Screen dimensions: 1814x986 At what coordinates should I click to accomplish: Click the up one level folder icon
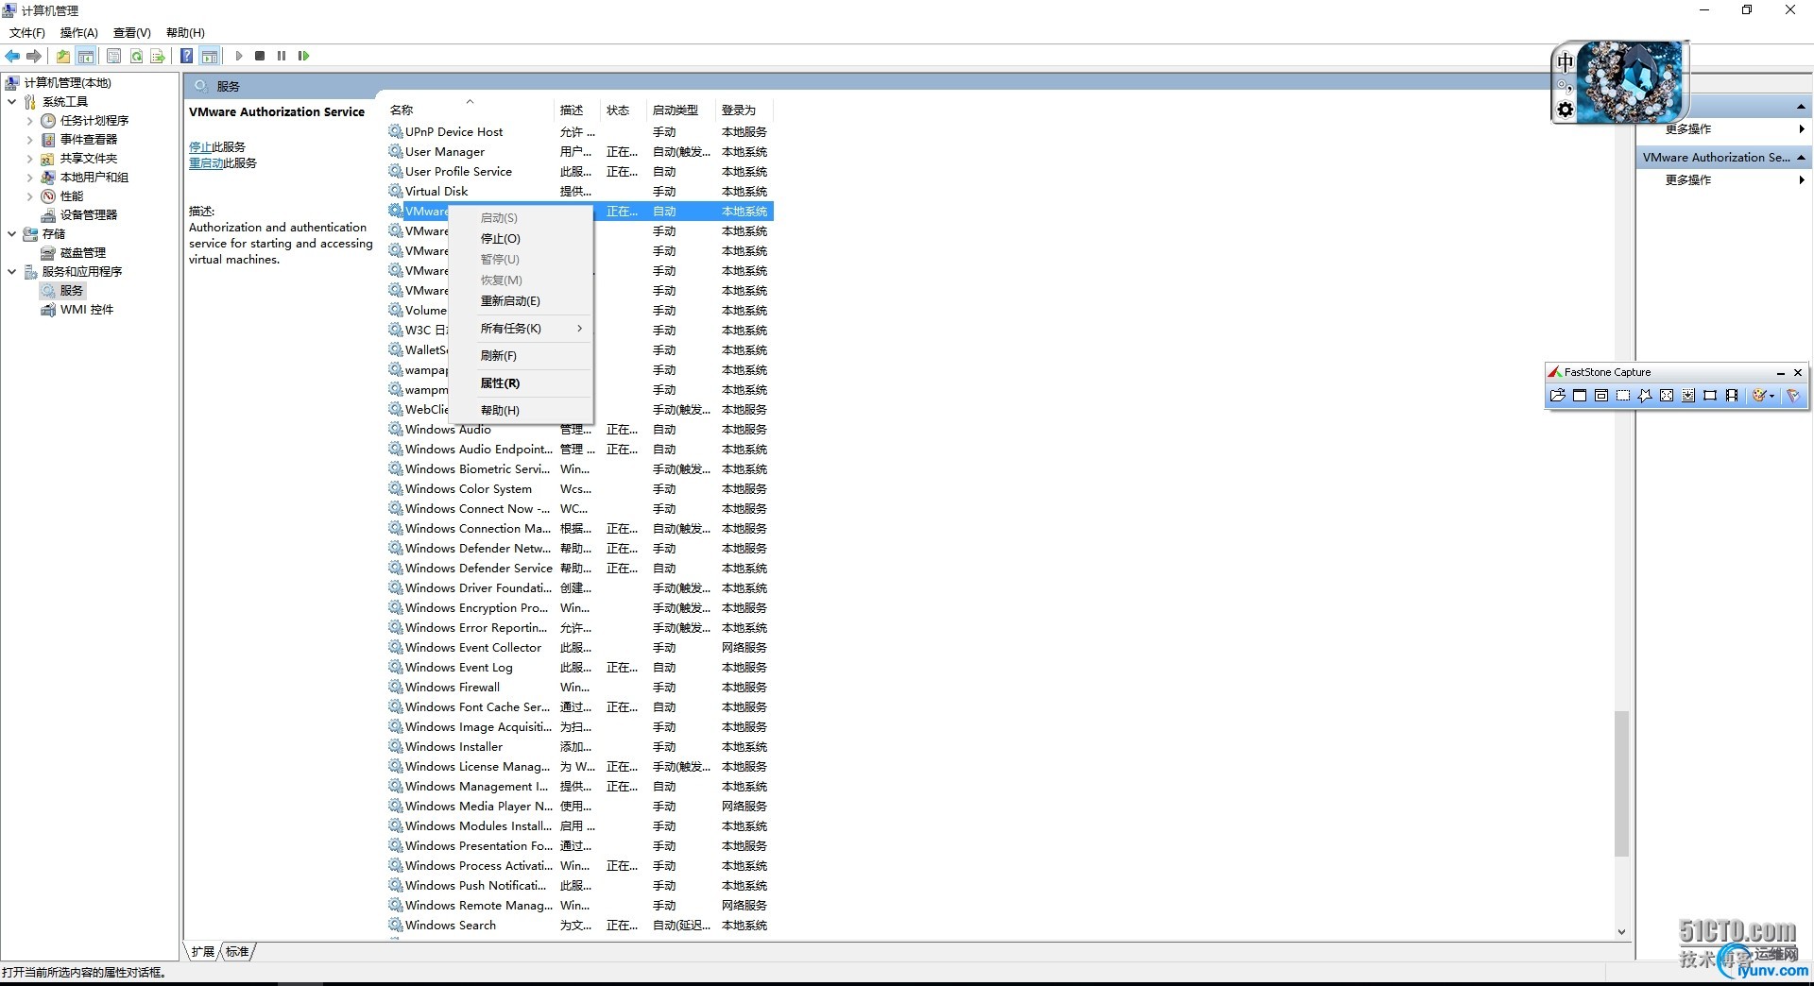pos(63,56)
